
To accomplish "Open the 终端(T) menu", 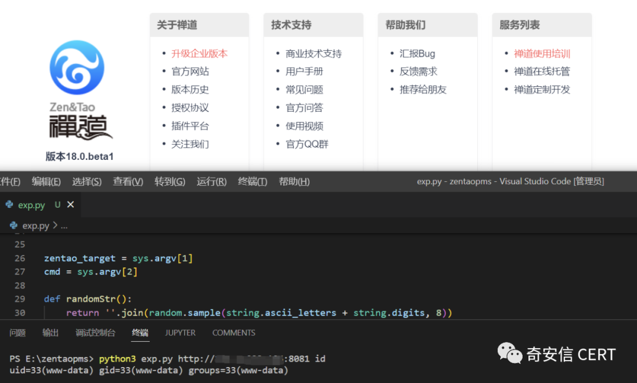I will (252, 181).
